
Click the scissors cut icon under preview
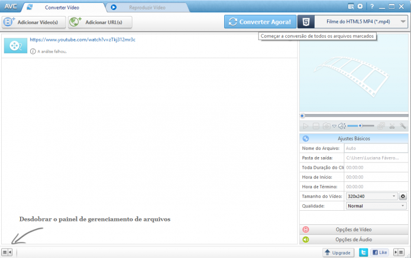(392, 126)
